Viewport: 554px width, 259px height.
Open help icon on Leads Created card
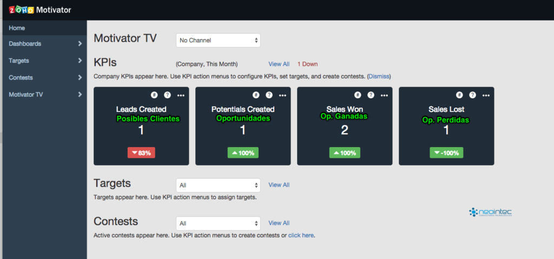[x=167, y=95]
